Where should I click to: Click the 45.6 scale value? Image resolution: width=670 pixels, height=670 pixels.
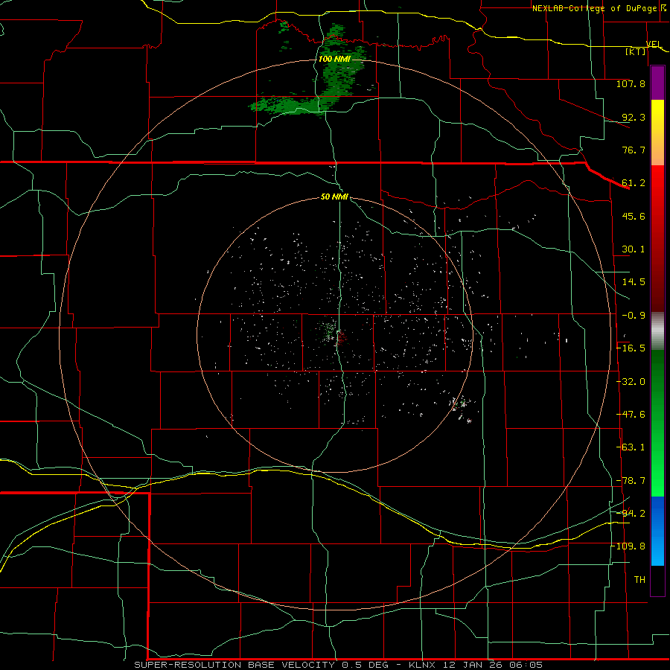[x=634, y=216]
